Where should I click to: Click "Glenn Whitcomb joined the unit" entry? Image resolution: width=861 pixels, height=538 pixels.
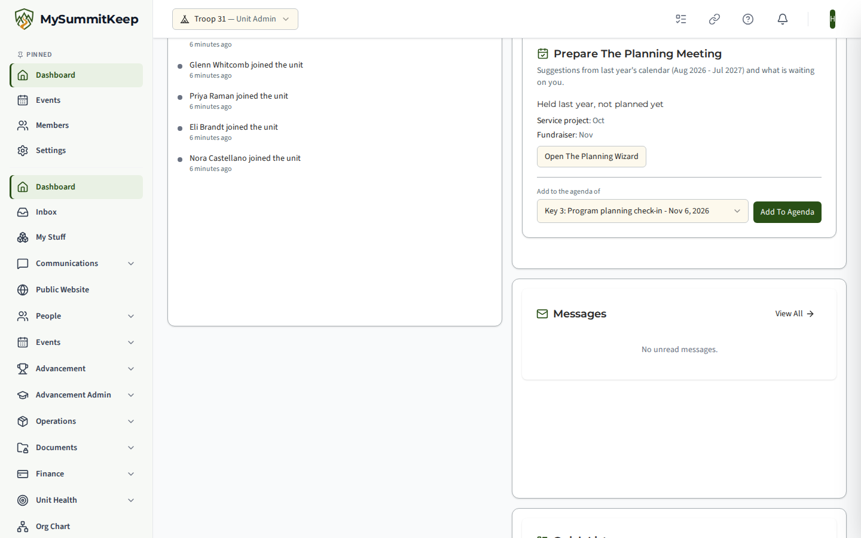pos(246,65)
